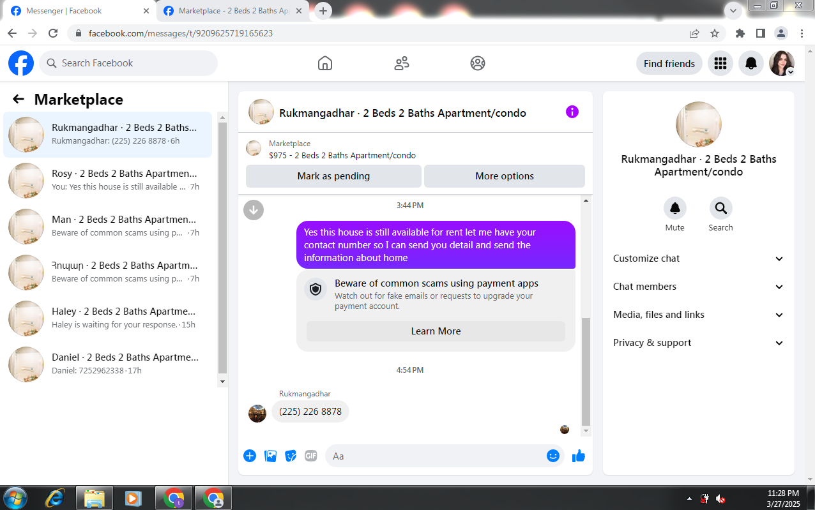This screenshot has width=815, height=510.
Task: Share this page from address bar
Action: (x=694, y=33)
